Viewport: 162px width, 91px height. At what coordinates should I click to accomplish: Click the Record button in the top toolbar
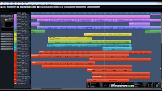tap(35, 7)
